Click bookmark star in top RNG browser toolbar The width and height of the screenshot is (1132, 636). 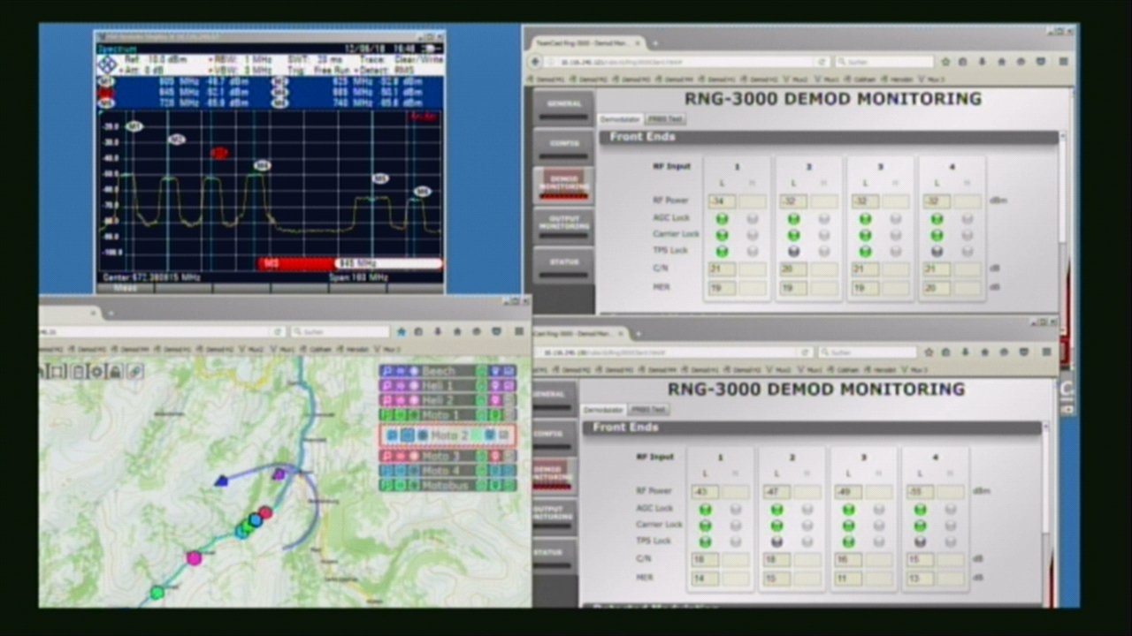click(945, 62)
